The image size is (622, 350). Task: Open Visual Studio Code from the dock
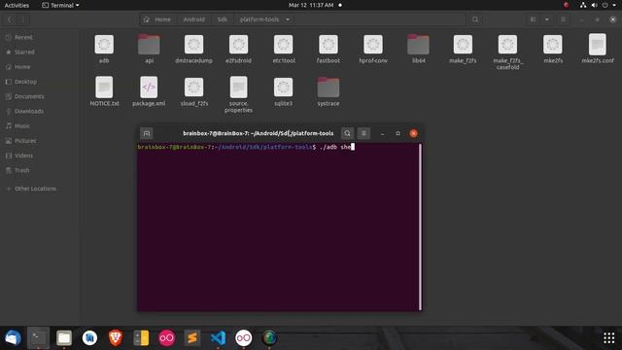pyautogui.click(x=218, y=338)
